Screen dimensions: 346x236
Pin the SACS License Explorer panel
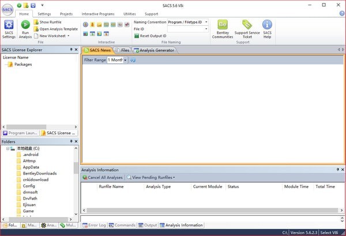pos(71,50)
